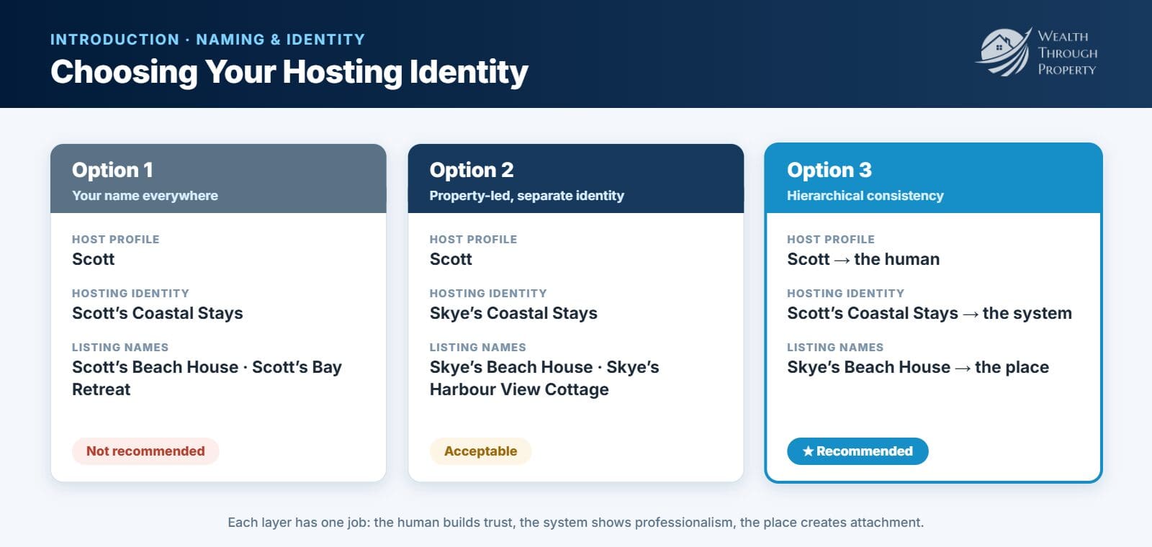Viewport: 1152px width, 547px height.
Task: Click the "Host Profile" label in Option 3
Action: coord(831,240)
